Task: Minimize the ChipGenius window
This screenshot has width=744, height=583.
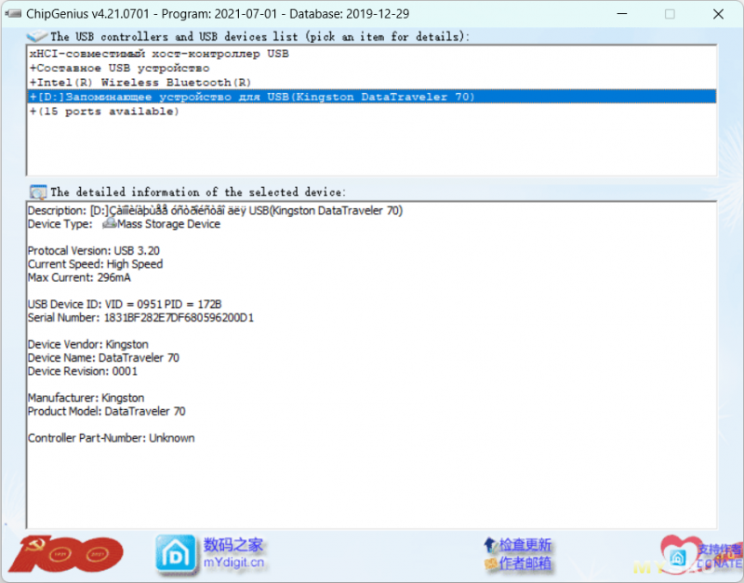Action: click(x=621, y=14)
